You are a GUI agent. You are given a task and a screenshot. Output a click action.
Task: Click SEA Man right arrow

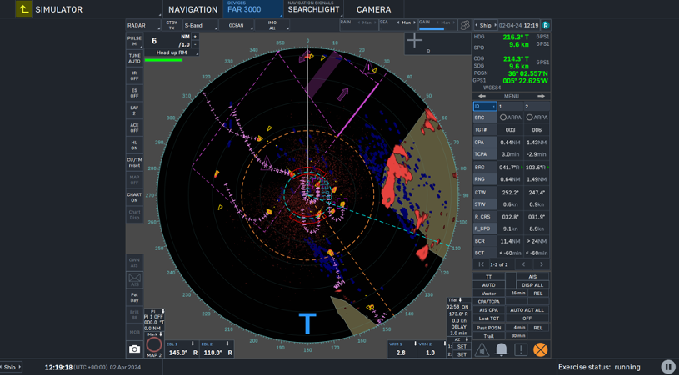pos(414,23)
